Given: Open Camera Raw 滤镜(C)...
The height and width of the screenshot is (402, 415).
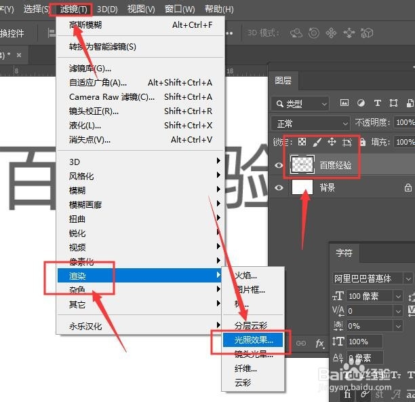Looking at the screenshot, I should [x=140, y=97].
